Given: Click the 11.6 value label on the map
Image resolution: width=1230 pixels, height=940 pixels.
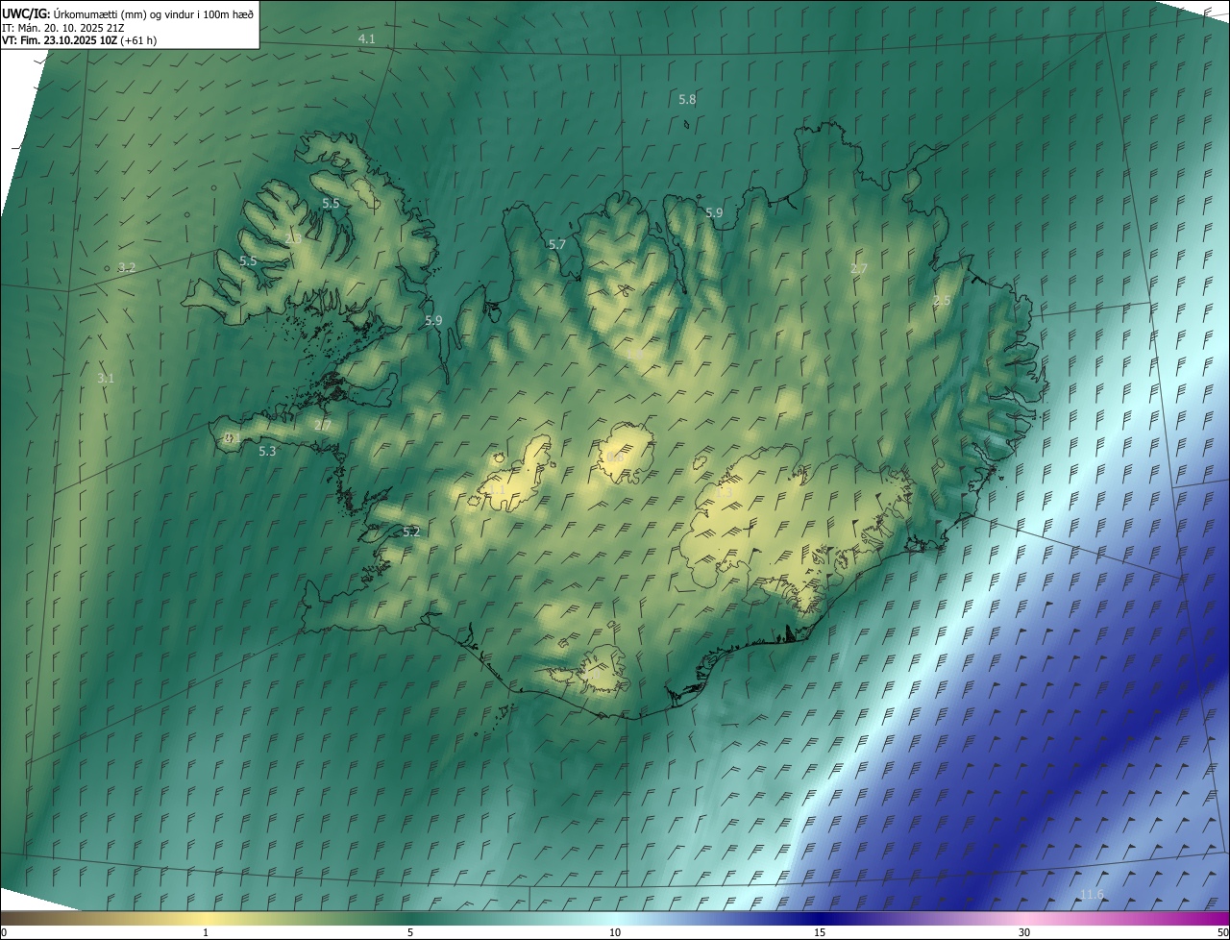Looking at the screenshot, I should (1092, 895).
